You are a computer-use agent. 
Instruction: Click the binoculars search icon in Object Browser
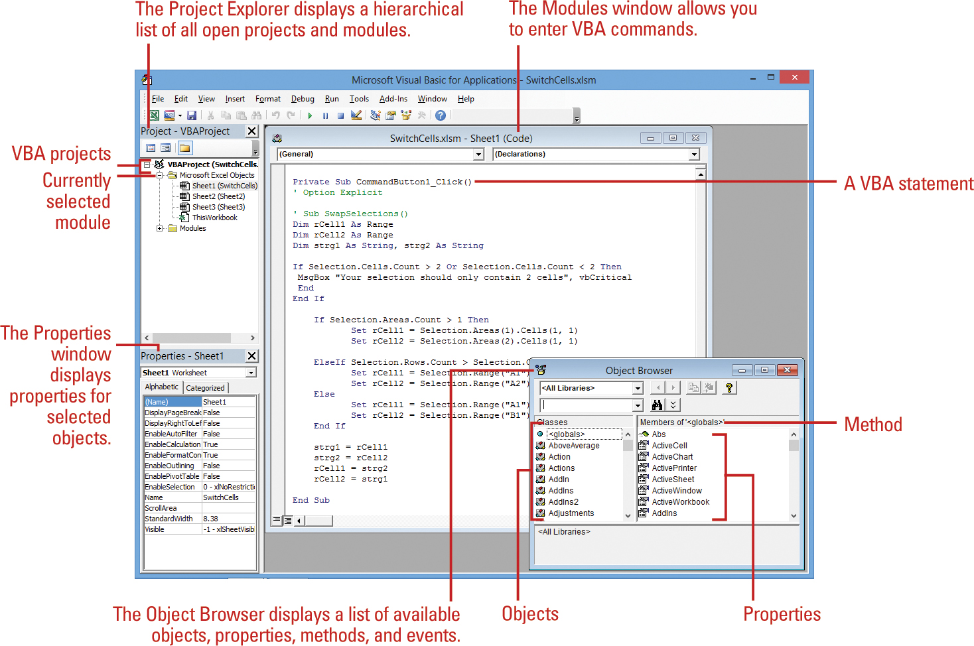click(x=657, y=405)
